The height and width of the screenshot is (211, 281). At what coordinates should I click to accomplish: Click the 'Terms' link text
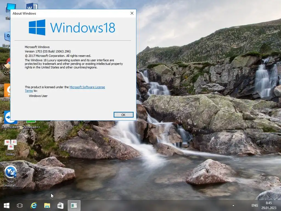[29, 91]
